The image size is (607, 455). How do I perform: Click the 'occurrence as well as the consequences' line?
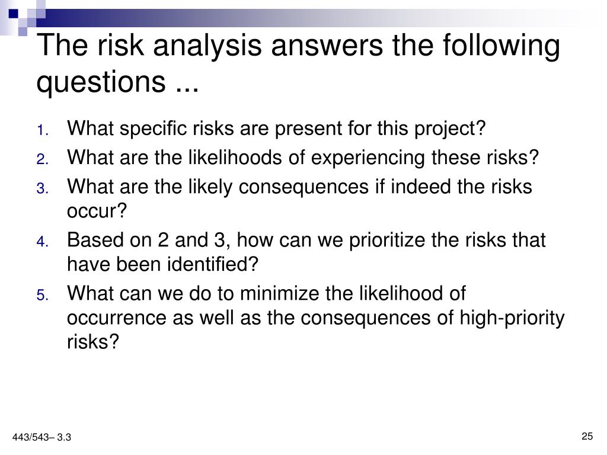pyautogui.click(x=315, y=319)
